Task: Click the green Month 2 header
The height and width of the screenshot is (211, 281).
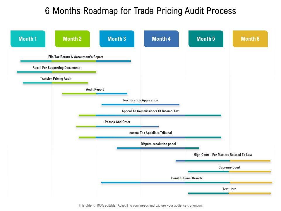Action: click(72, 39)
